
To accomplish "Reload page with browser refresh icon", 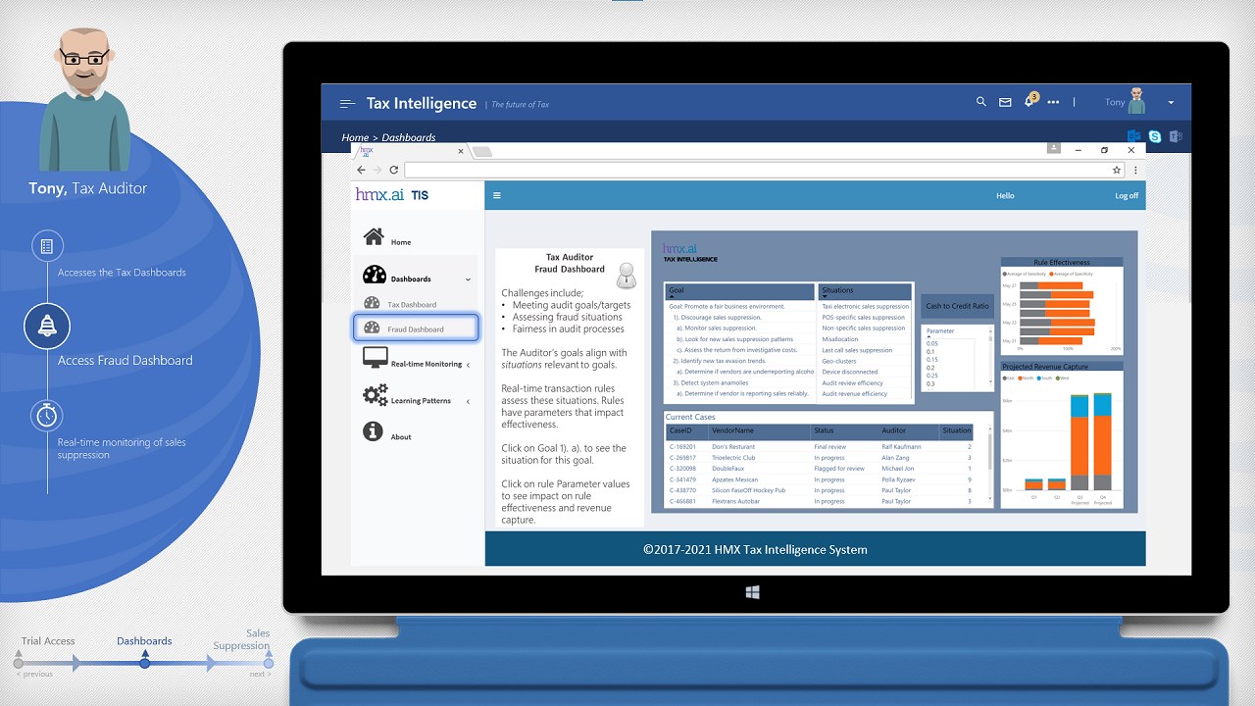I will tap(394, 170).
